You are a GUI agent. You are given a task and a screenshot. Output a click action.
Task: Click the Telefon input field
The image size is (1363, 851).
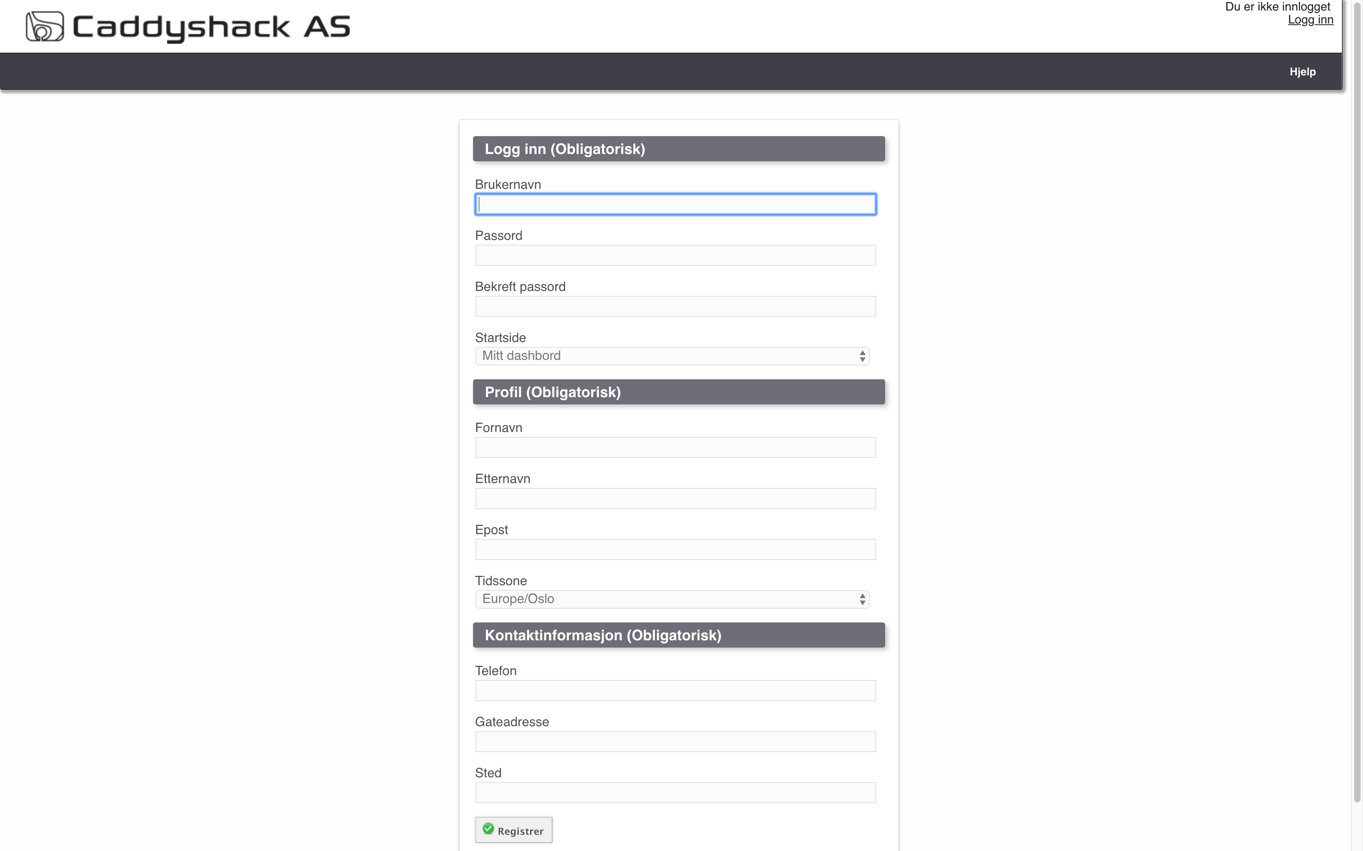[675, 691]
